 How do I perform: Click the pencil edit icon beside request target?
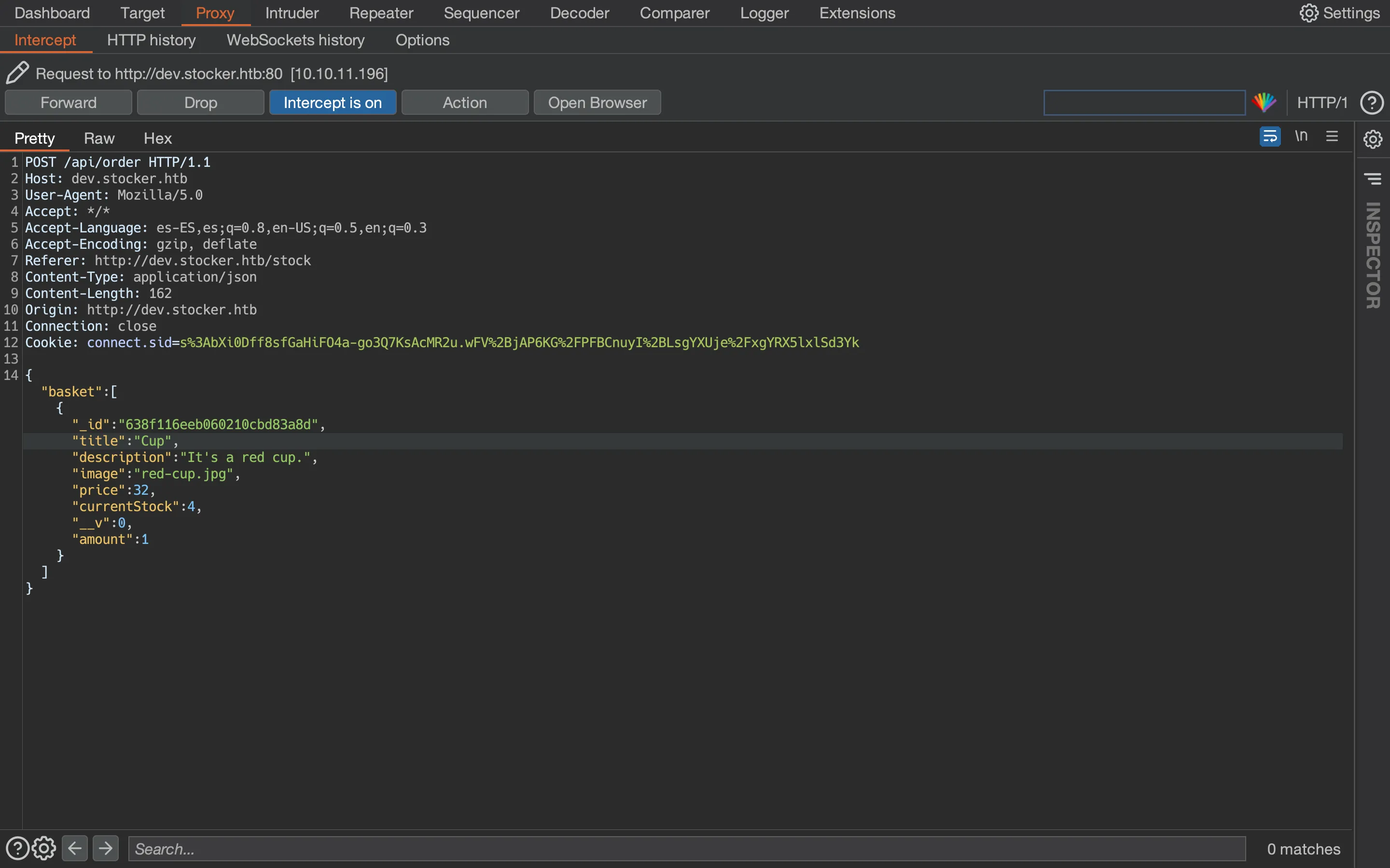(17, 73)
